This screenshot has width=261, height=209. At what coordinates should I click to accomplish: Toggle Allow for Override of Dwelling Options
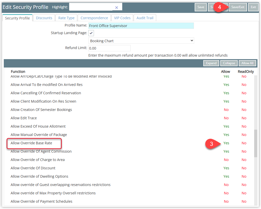pos(226,176)
